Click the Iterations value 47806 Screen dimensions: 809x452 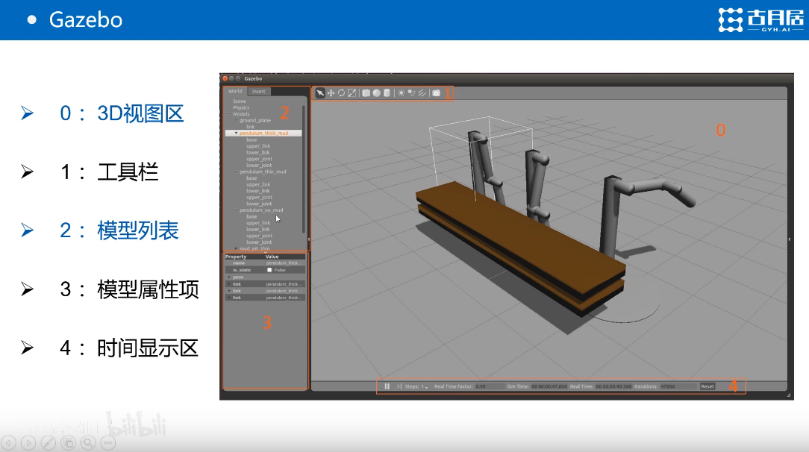pos(678,386)
